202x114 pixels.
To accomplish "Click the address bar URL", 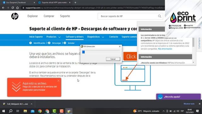I will 95,8.
